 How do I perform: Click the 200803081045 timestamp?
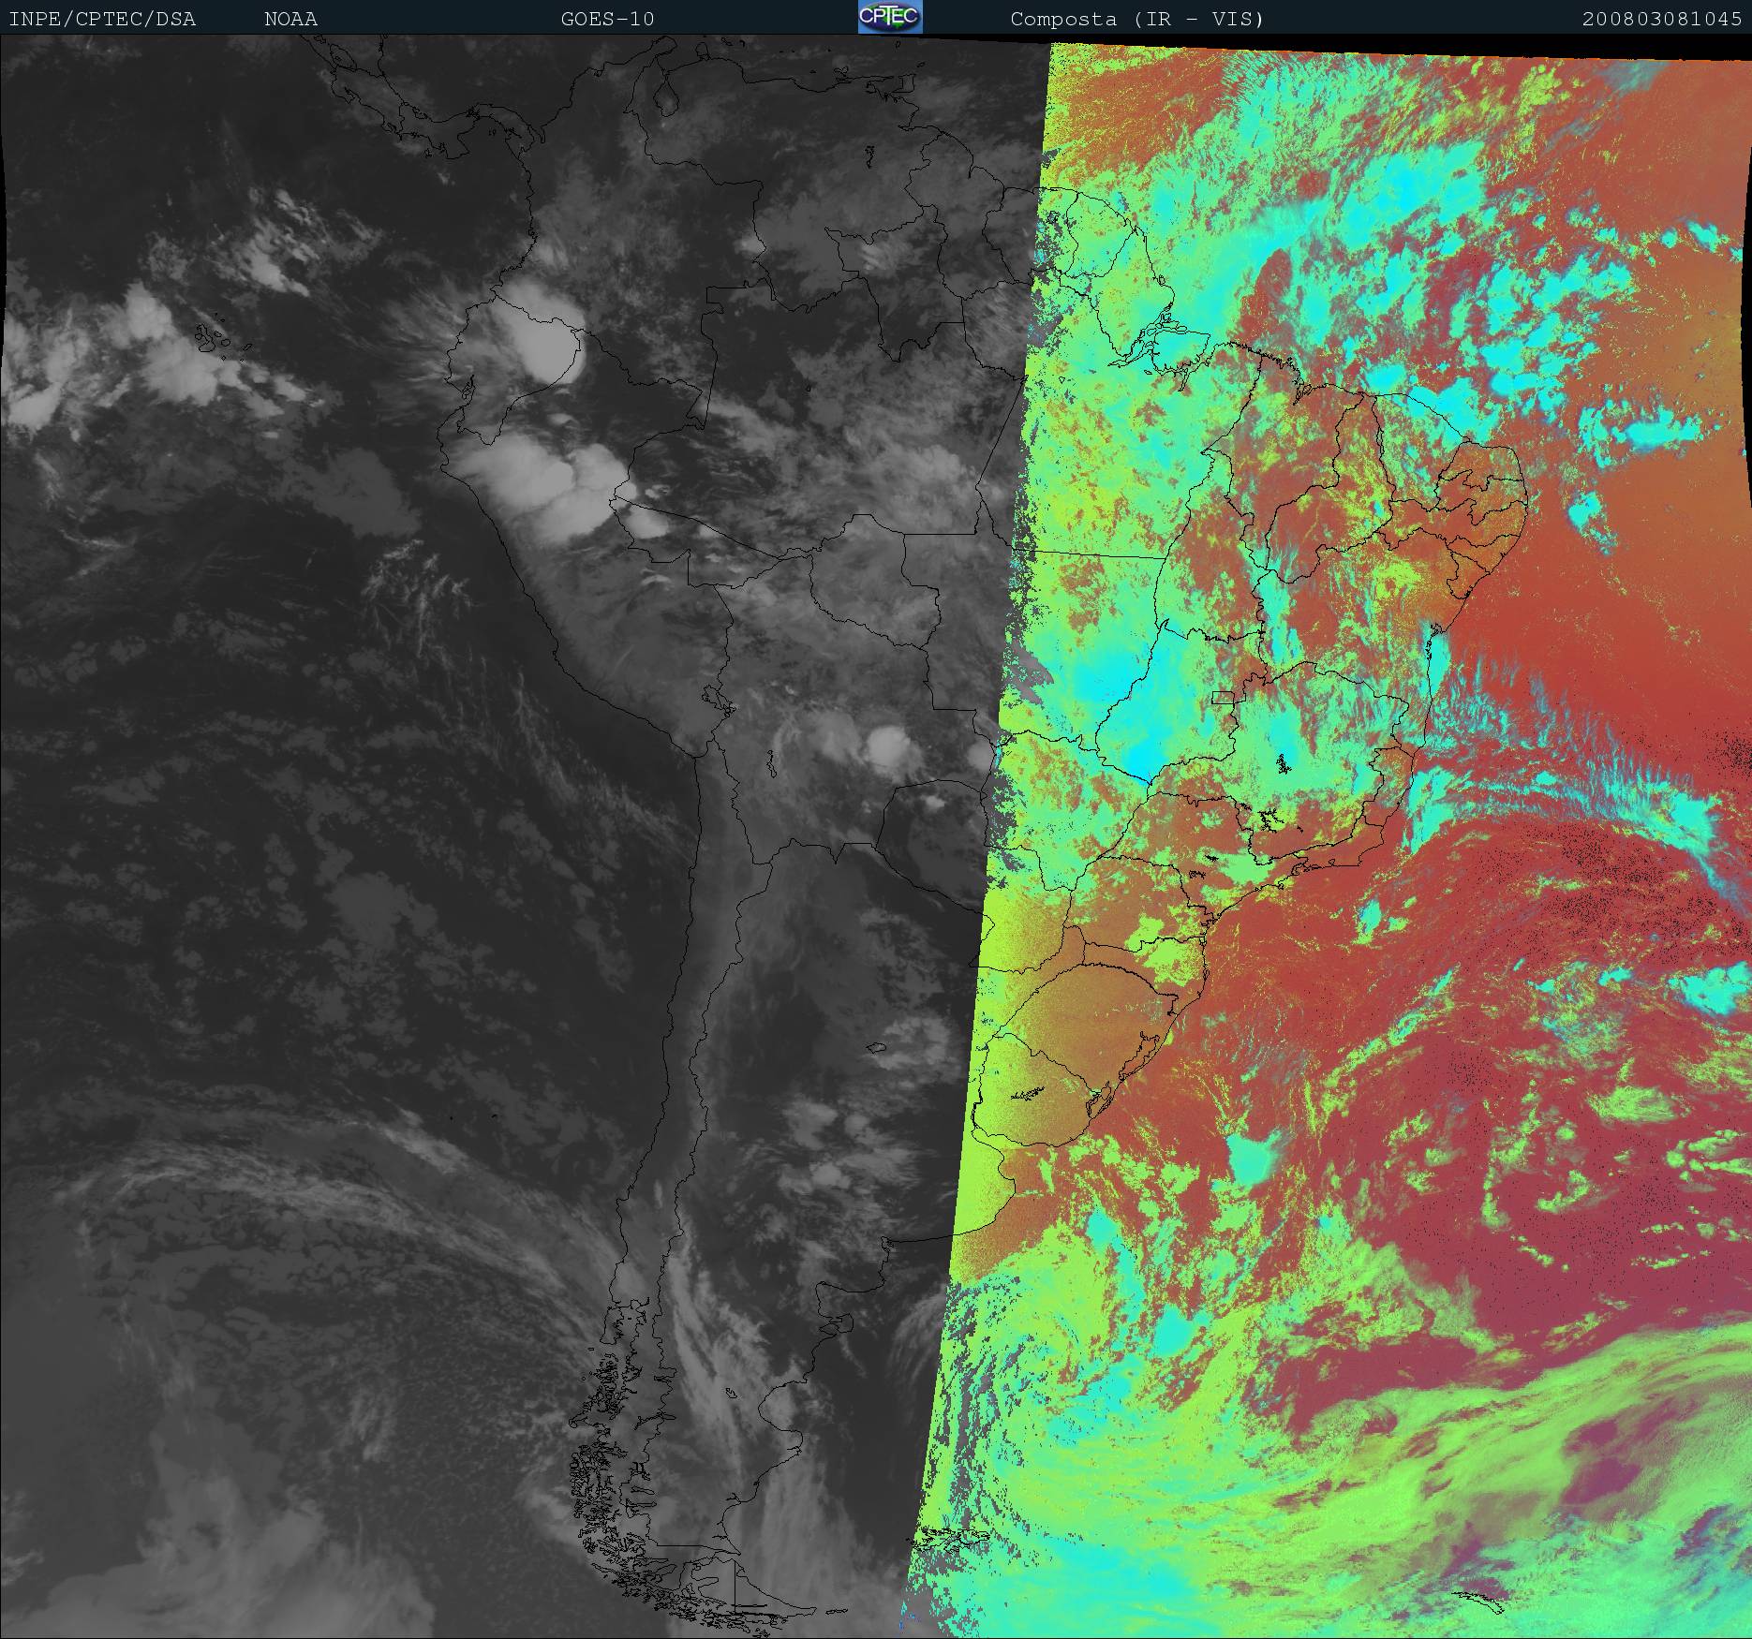pos(1661,19)
